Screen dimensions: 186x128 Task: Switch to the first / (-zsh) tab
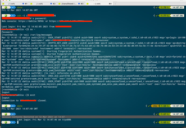tap(11, 4)
